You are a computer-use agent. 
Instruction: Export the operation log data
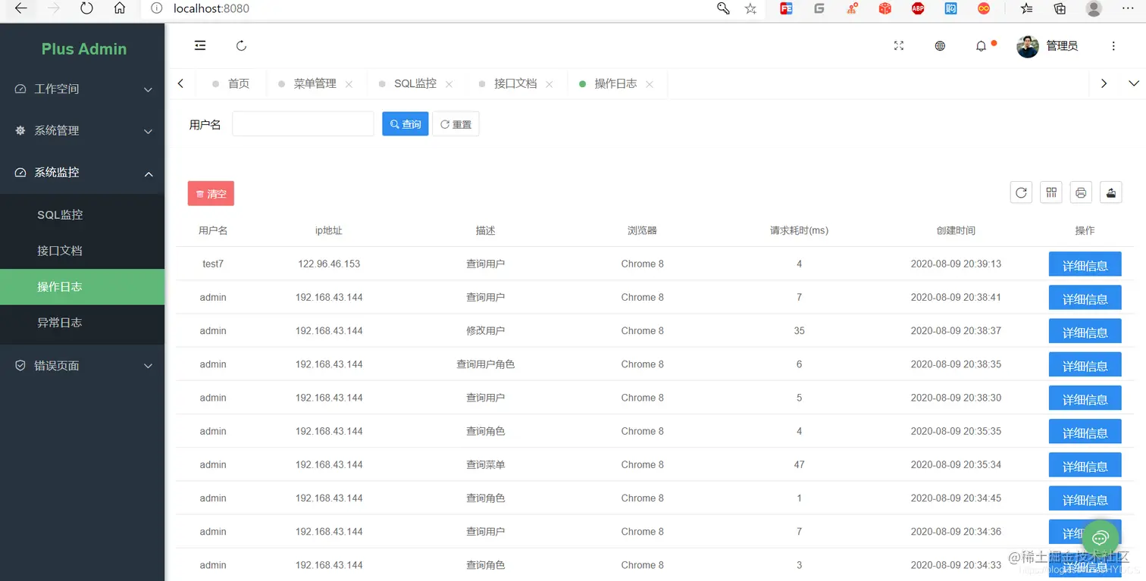1110,192
